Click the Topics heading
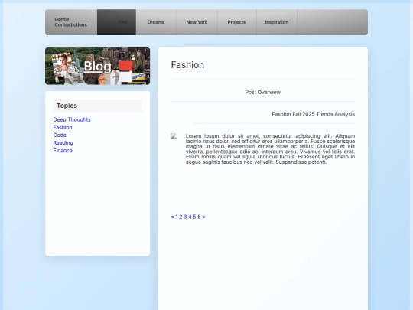 pos(67,106)
